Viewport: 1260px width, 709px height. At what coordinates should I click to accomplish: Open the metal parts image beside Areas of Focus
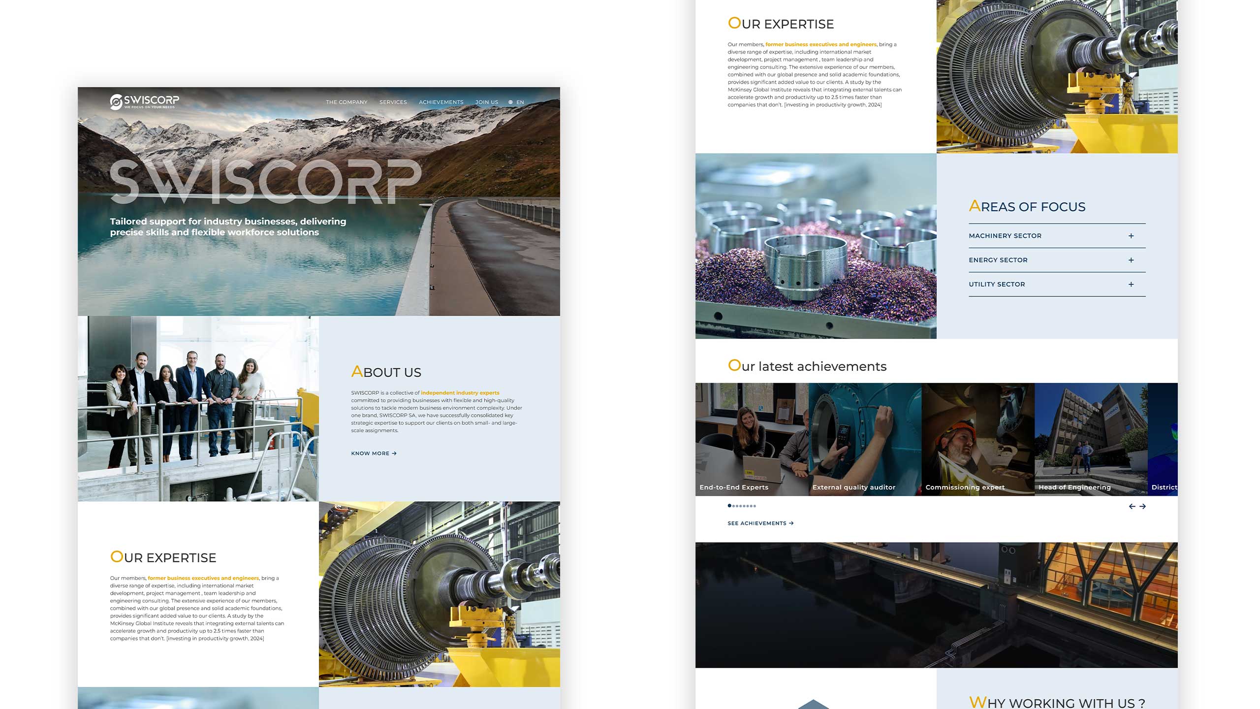(x=816, y=246)
